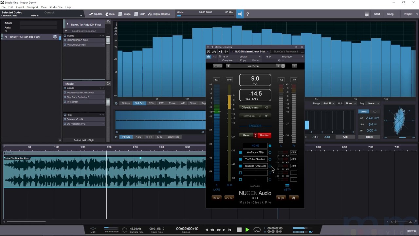Click the Project button top right

coord(408,14)
